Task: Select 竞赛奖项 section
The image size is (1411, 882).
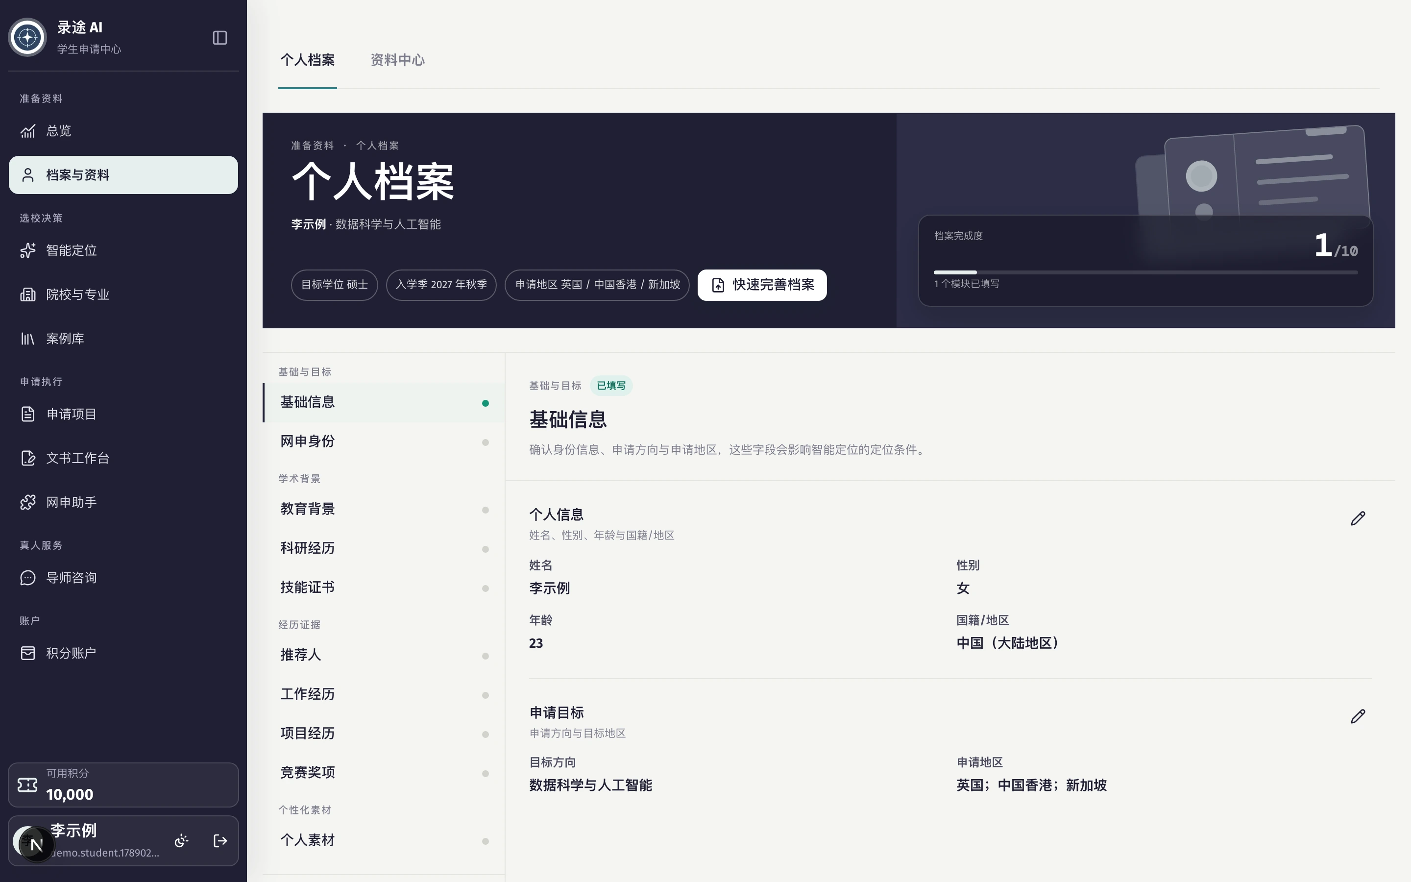Action: point(384,772)
